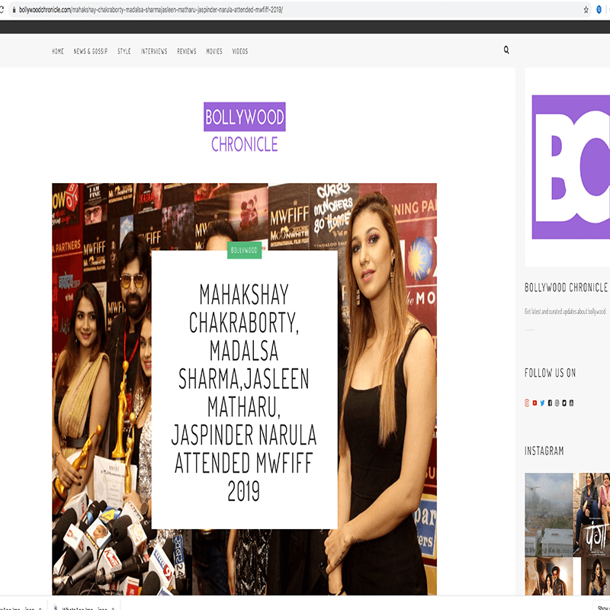Image resolution: width=610 pixels, height=610 pixels.
Task: Click the 'Bollywood Chronicle' sidebar heading
Action: point(566,287)
